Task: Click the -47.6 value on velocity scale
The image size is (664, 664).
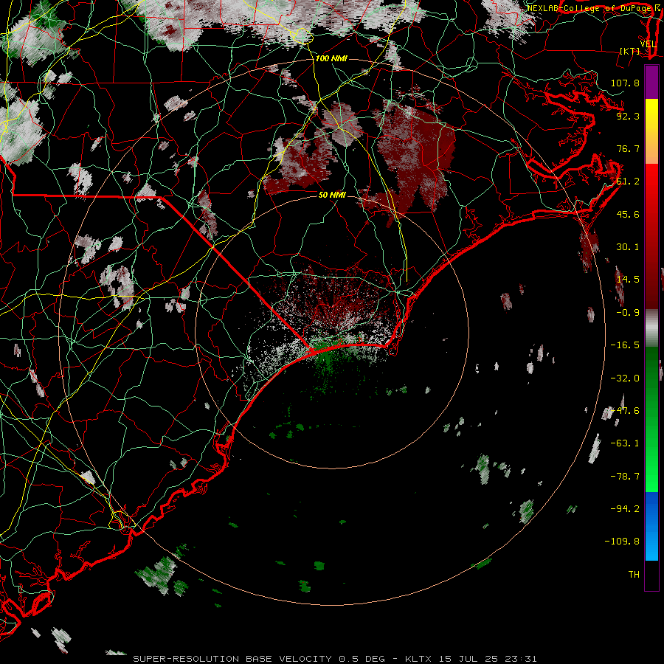Action: coord(625,411)
